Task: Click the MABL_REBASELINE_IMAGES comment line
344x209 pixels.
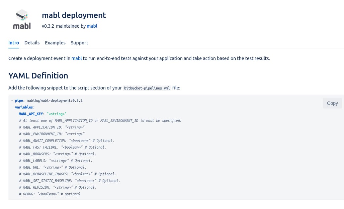Action: [67, 174]
